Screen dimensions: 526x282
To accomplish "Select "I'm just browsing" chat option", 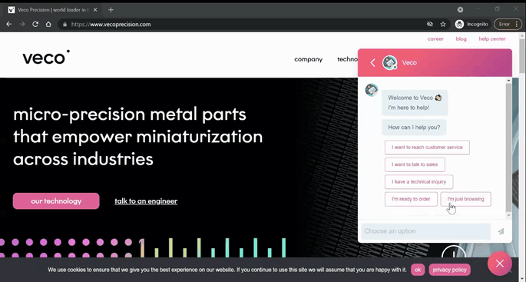I will tap(465, 199).
